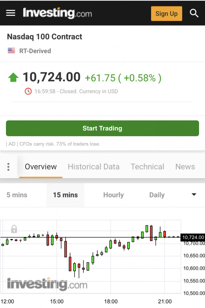Click the green Start Trading button
This screenshot has width=205, height=308.
coord(102,128)
